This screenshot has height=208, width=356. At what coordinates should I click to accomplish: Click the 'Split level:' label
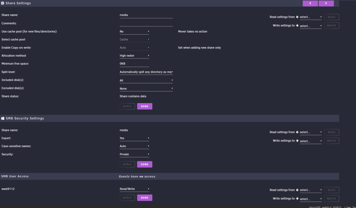coord(9,72)
